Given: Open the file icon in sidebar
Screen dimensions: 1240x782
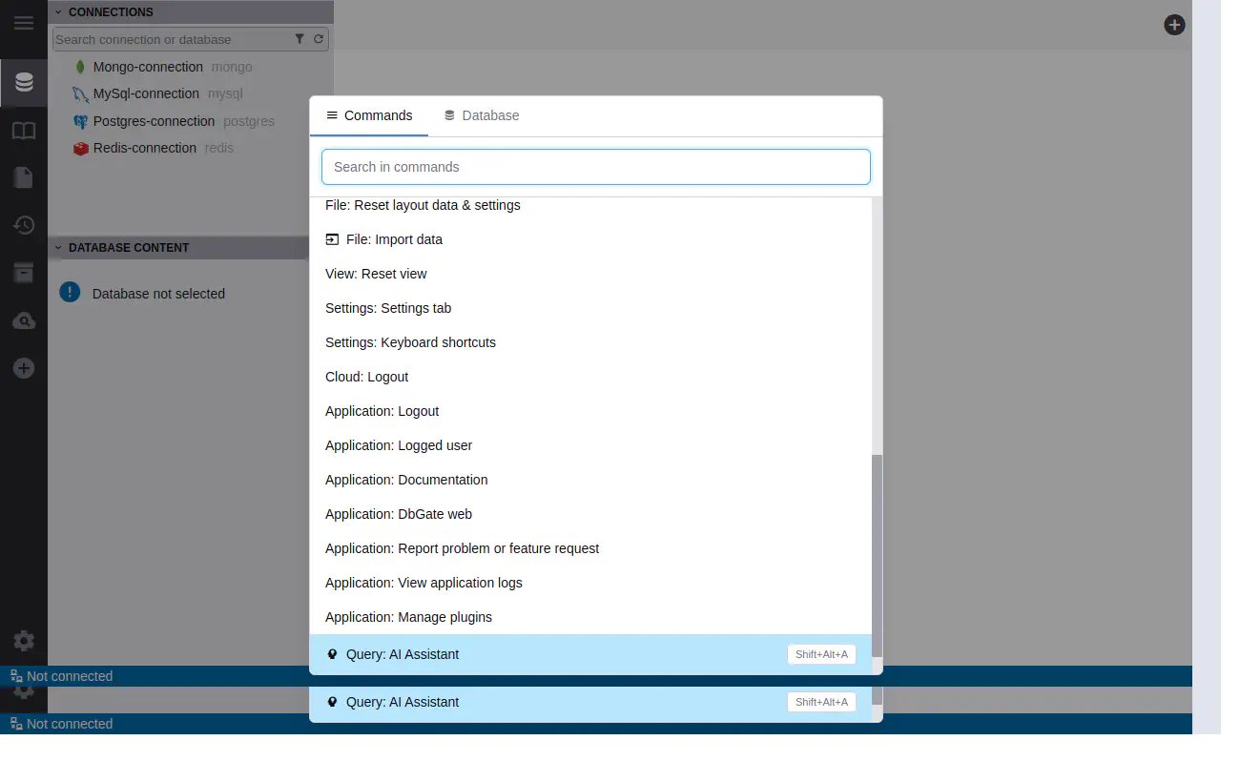Looking at the screenshot, I should click(x=24, y=178).
